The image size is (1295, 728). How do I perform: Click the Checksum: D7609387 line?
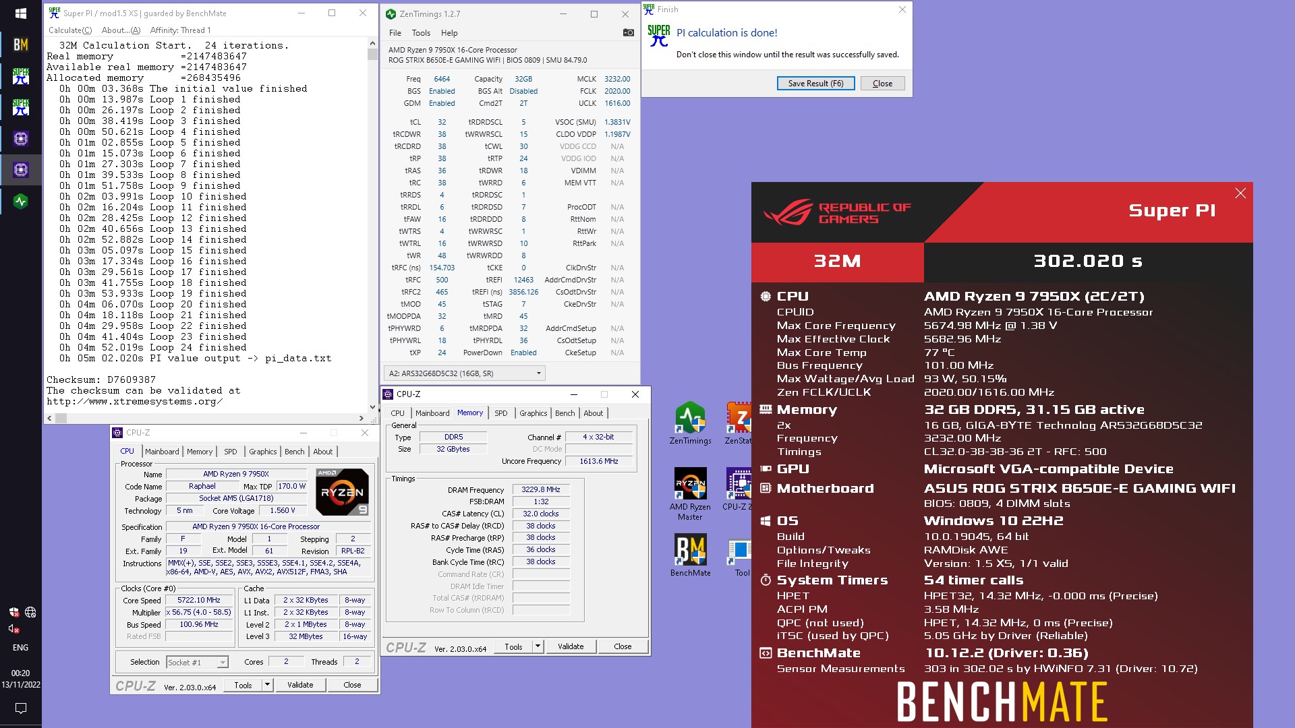[x=101, y=380]
